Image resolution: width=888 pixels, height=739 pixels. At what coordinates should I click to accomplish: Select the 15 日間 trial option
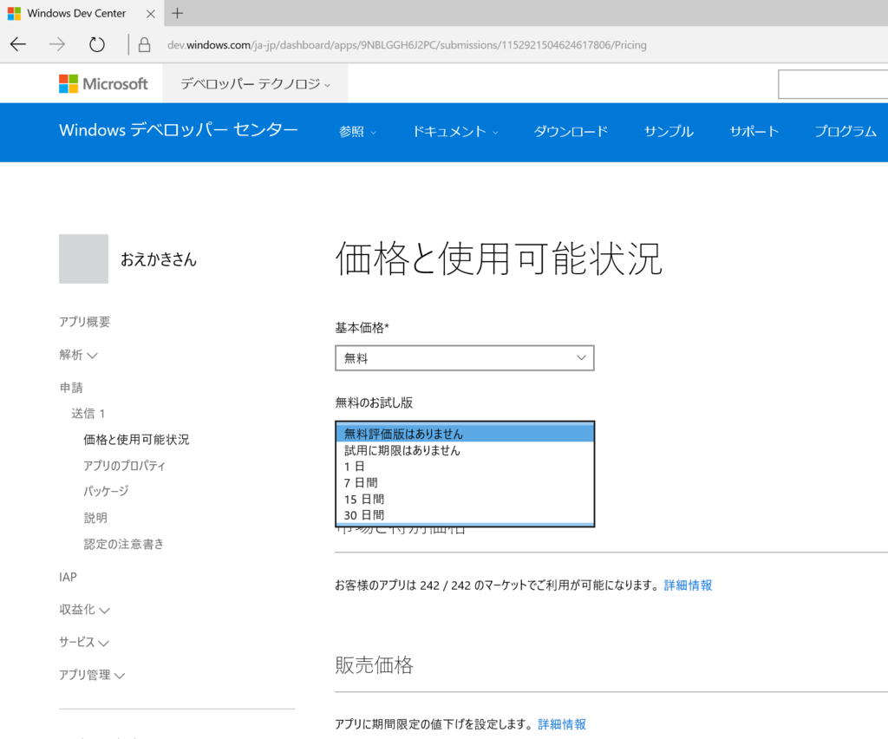465,500
